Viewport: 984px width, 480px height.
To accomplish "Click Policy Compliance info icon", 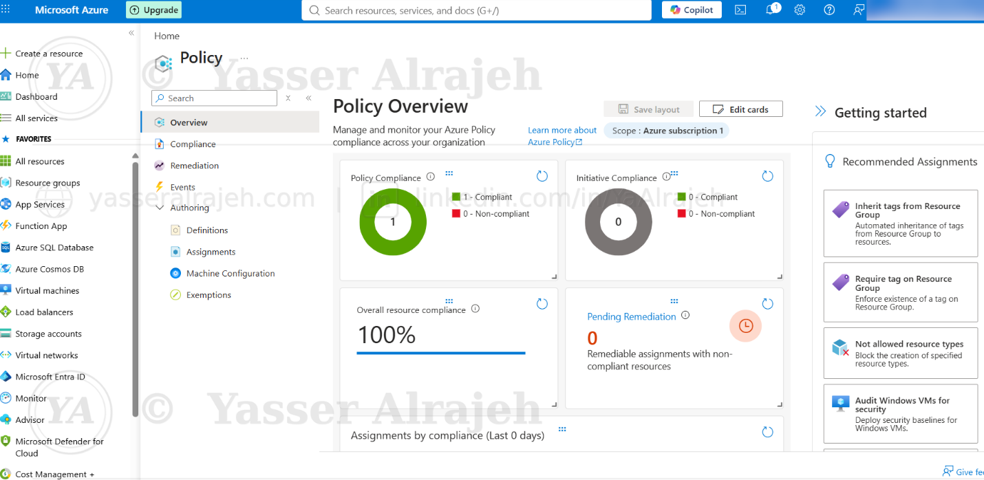I will [x=431, y=177].
